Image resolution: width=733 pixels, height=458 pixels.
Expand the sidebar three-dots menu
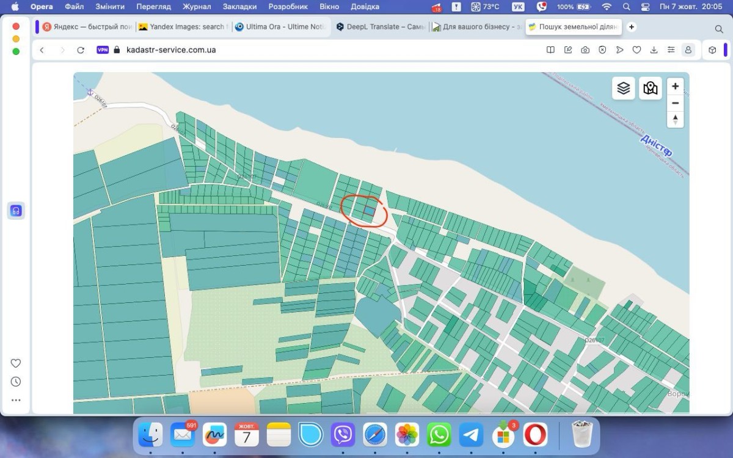pyautogui.click(x=16, y=401)
